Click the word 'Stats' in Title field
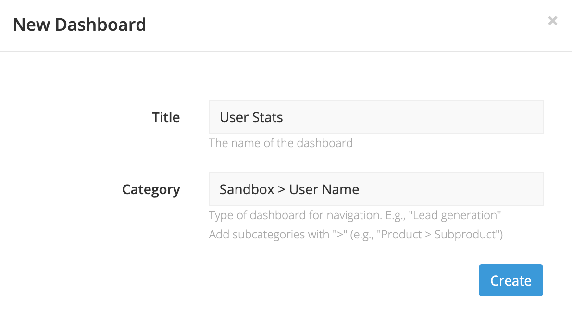 click(267, 117)
